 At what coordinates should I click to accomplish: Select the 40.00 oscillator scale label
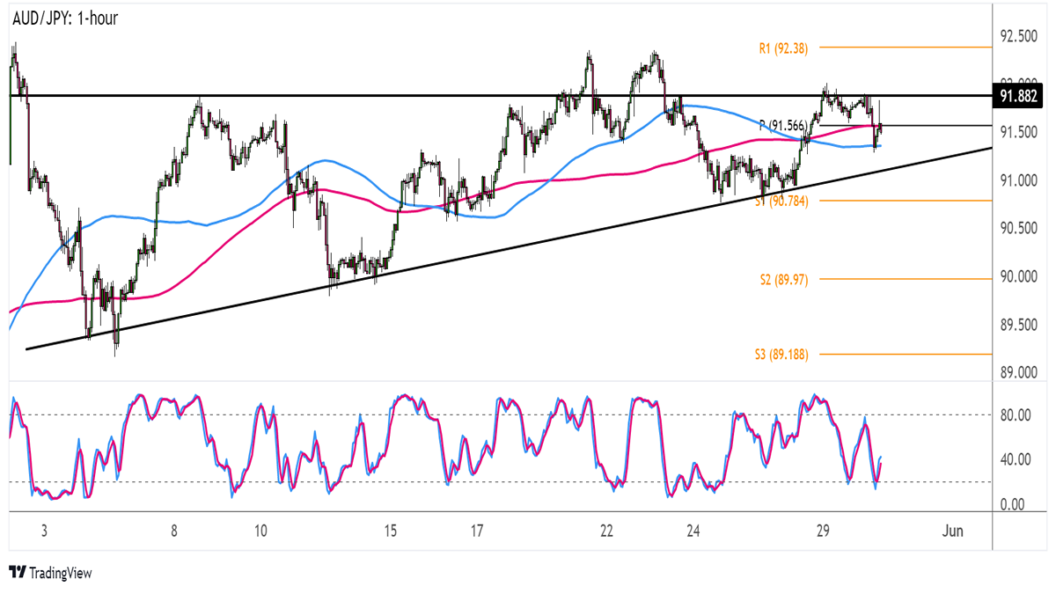[x=1016, y=459]
